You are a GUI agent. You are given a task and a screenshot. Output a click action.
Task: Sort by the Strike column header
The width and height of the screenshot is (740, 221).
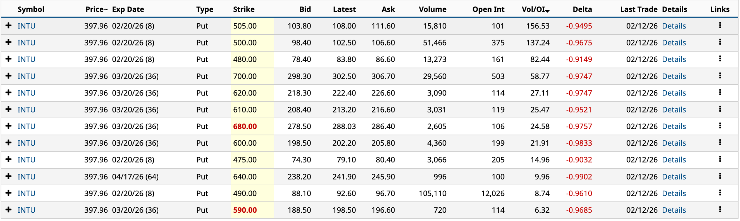click(x=244, y=9)
